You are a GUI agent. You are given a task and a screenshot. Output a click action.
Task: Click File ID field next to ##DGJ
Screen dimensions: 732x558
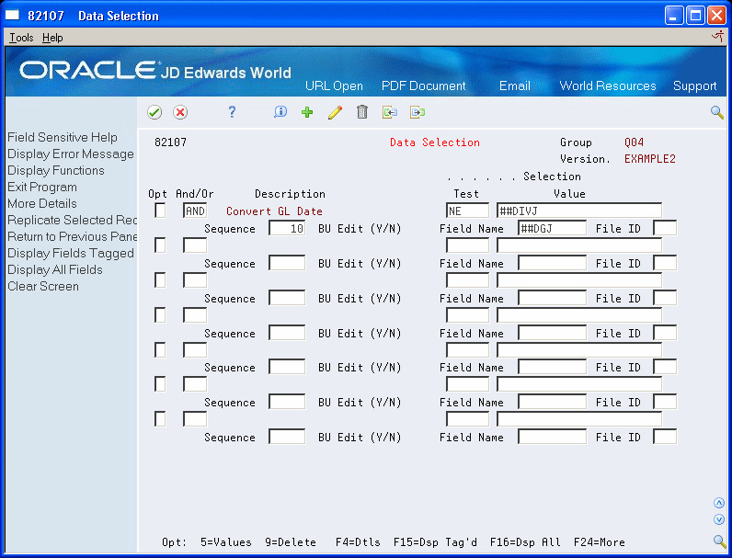(x=665, y=228)
